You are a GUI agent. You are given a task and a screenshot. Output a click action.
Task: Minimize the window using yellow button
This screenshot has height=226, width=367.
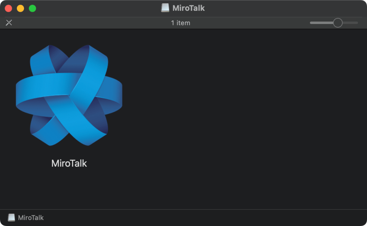(x=20, y=8)
